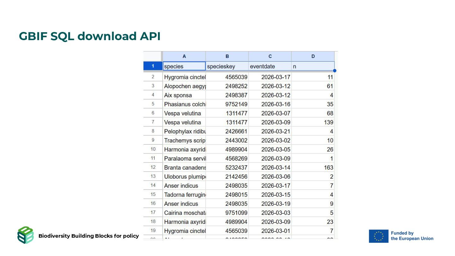Click the specieskey value 4568269

(x=227, y=158)
